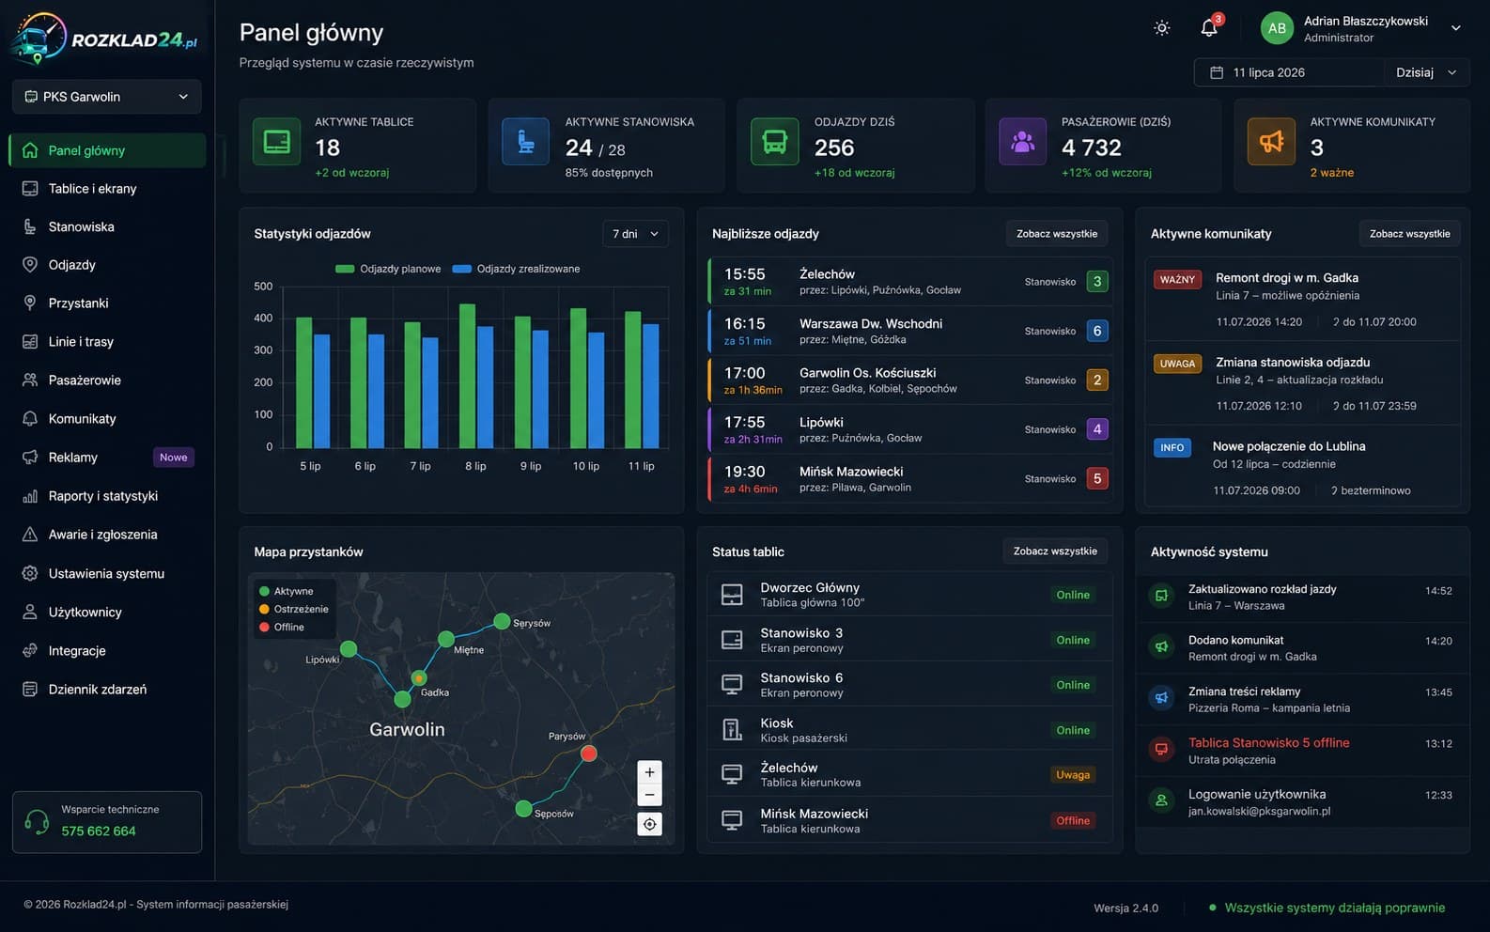Screen dimensions: 1490x932
Task: Toggle light/dark theme sun icon
Action: (1162, 28)
